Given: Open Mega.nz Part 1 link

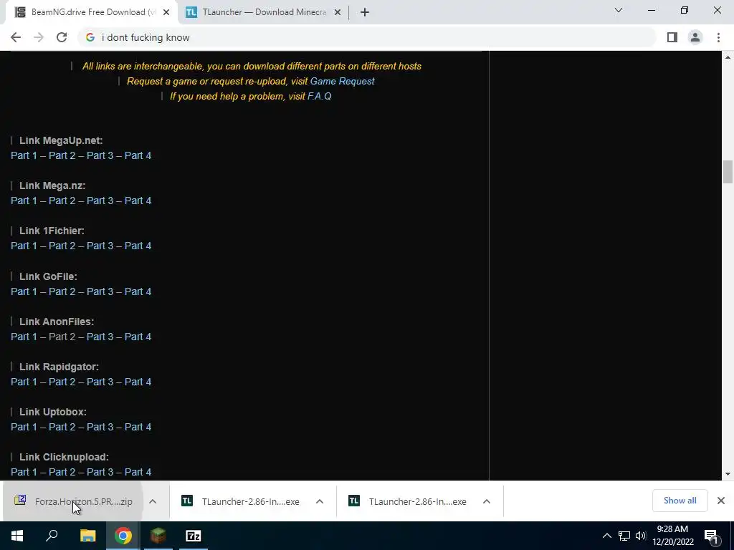Looking at the screenshot, I should coord(24,201).
